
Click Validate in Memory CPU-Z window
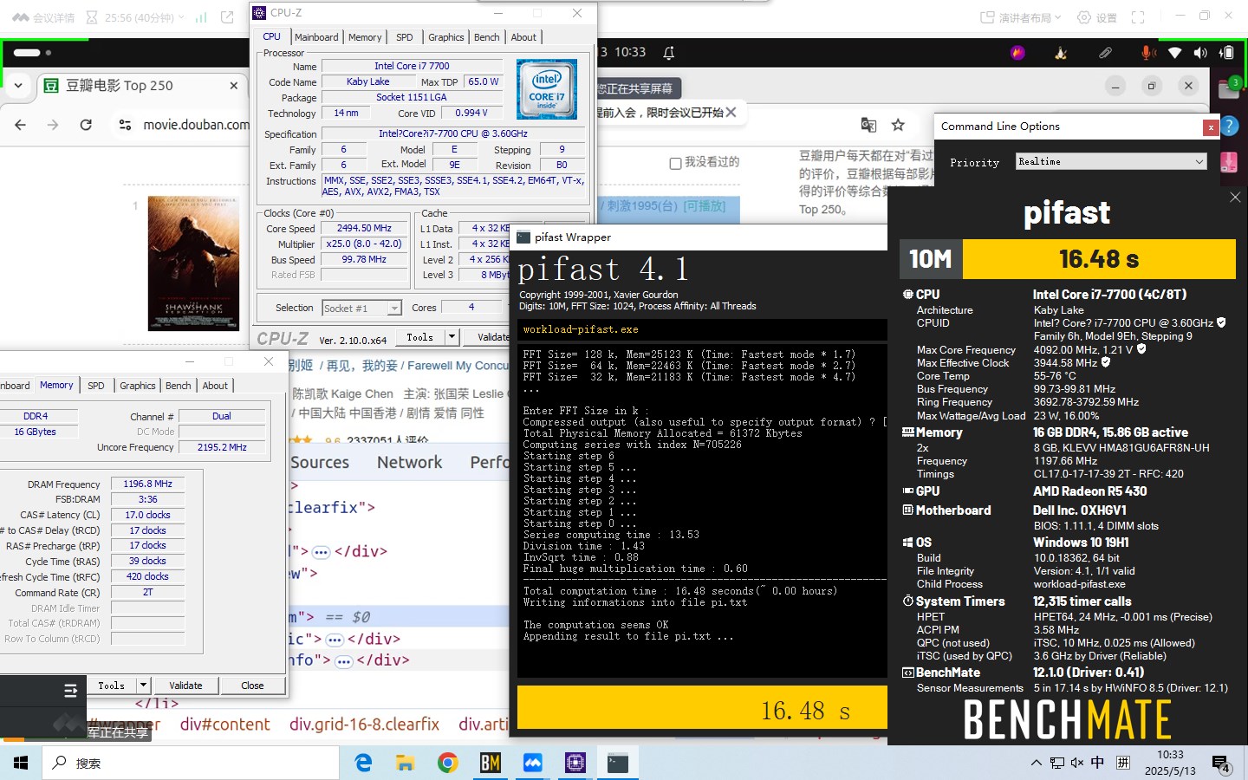coord(185,686)
